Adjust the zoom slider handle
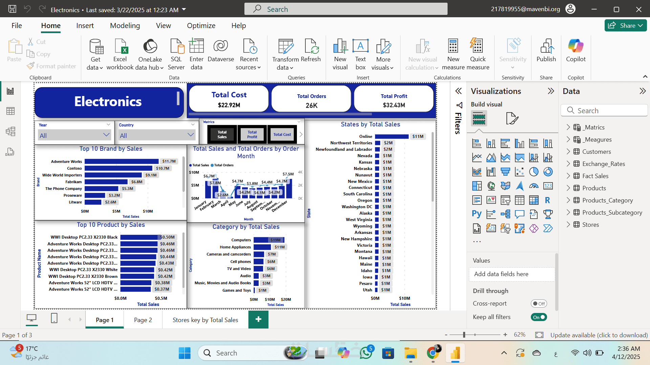Image resolution: width=650 pixels, height=365 pixels. pos(464,335)
